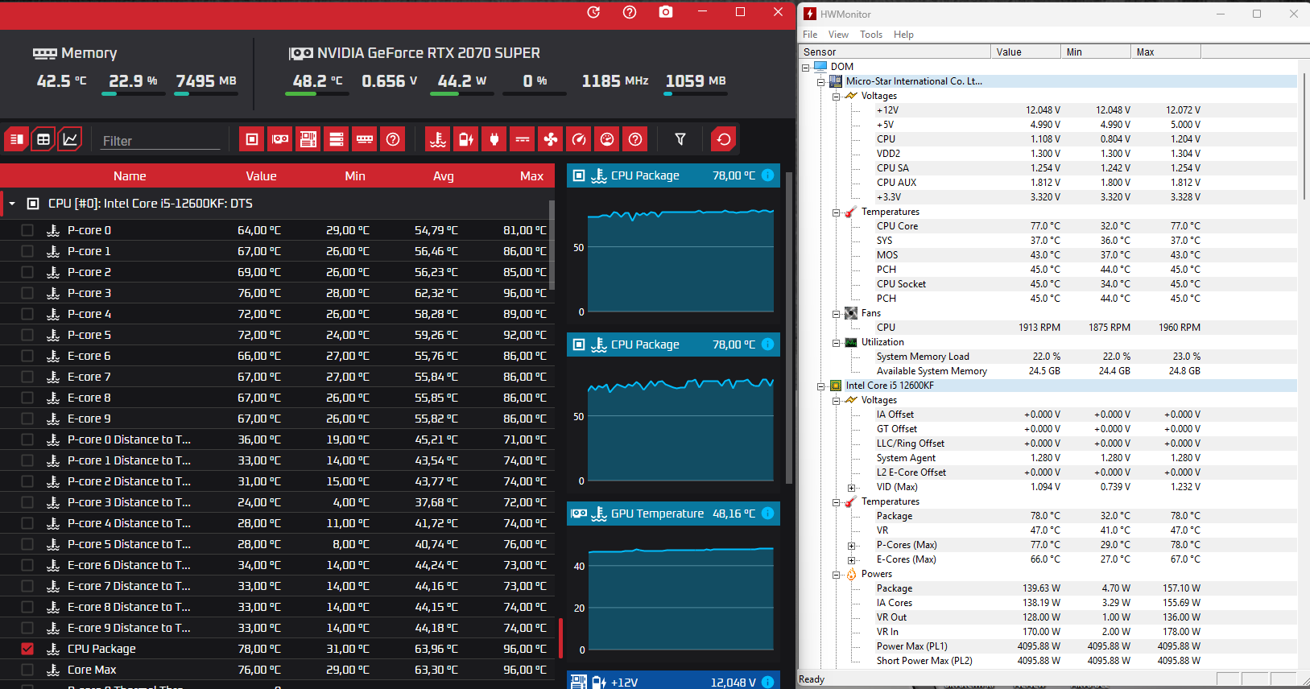This screenshot has width=1310, height=689.
Task: Check the P-core 0 checkbox
Action: coord(27,230)
